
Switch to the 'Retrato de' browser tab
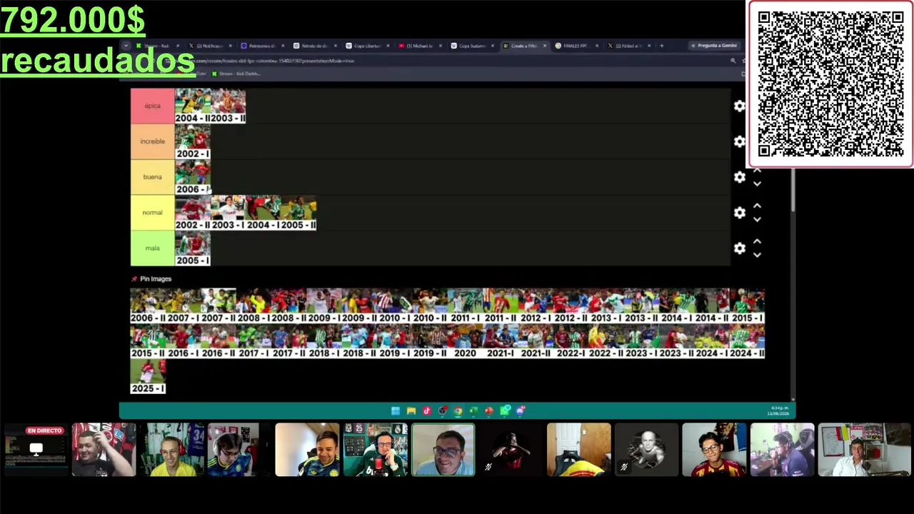315,46
